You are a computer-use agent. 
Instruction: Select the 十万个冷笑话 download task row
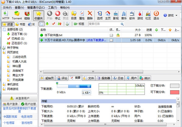click(110, 40)
